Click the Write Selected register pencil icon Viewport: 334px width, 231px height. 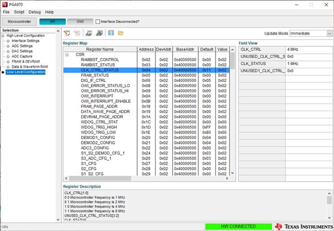[67, 33]
